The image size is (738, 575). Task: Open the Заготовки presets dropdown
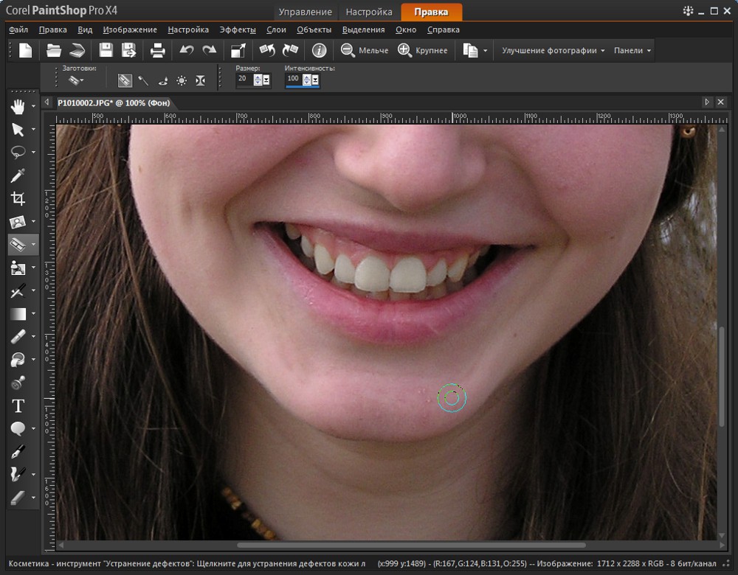(x=76, y=80)
